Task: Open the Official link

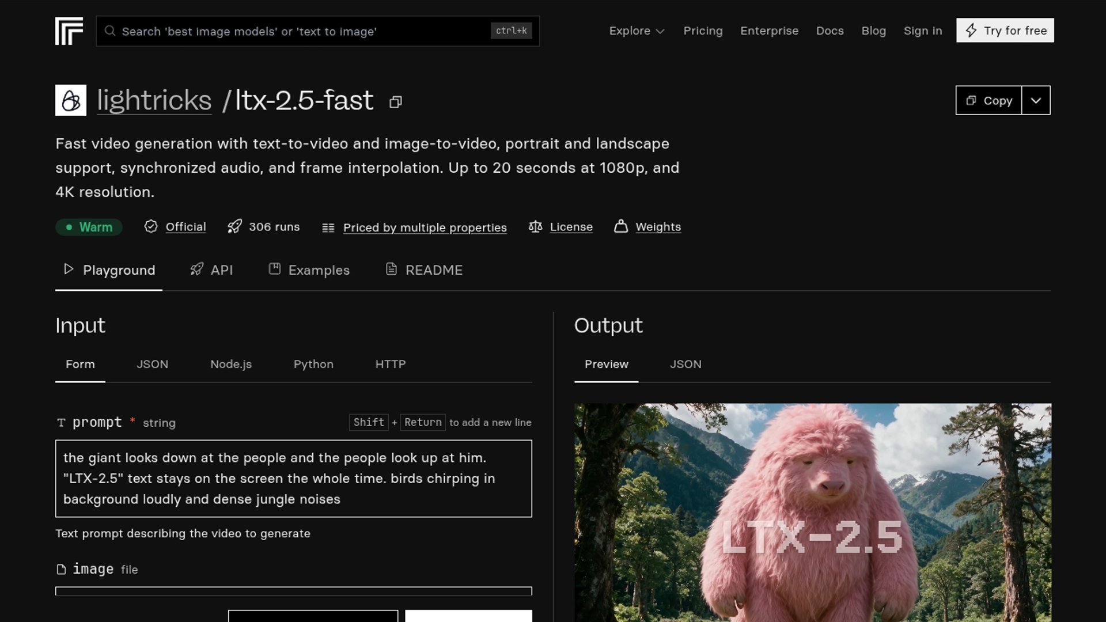Action: 185,227
